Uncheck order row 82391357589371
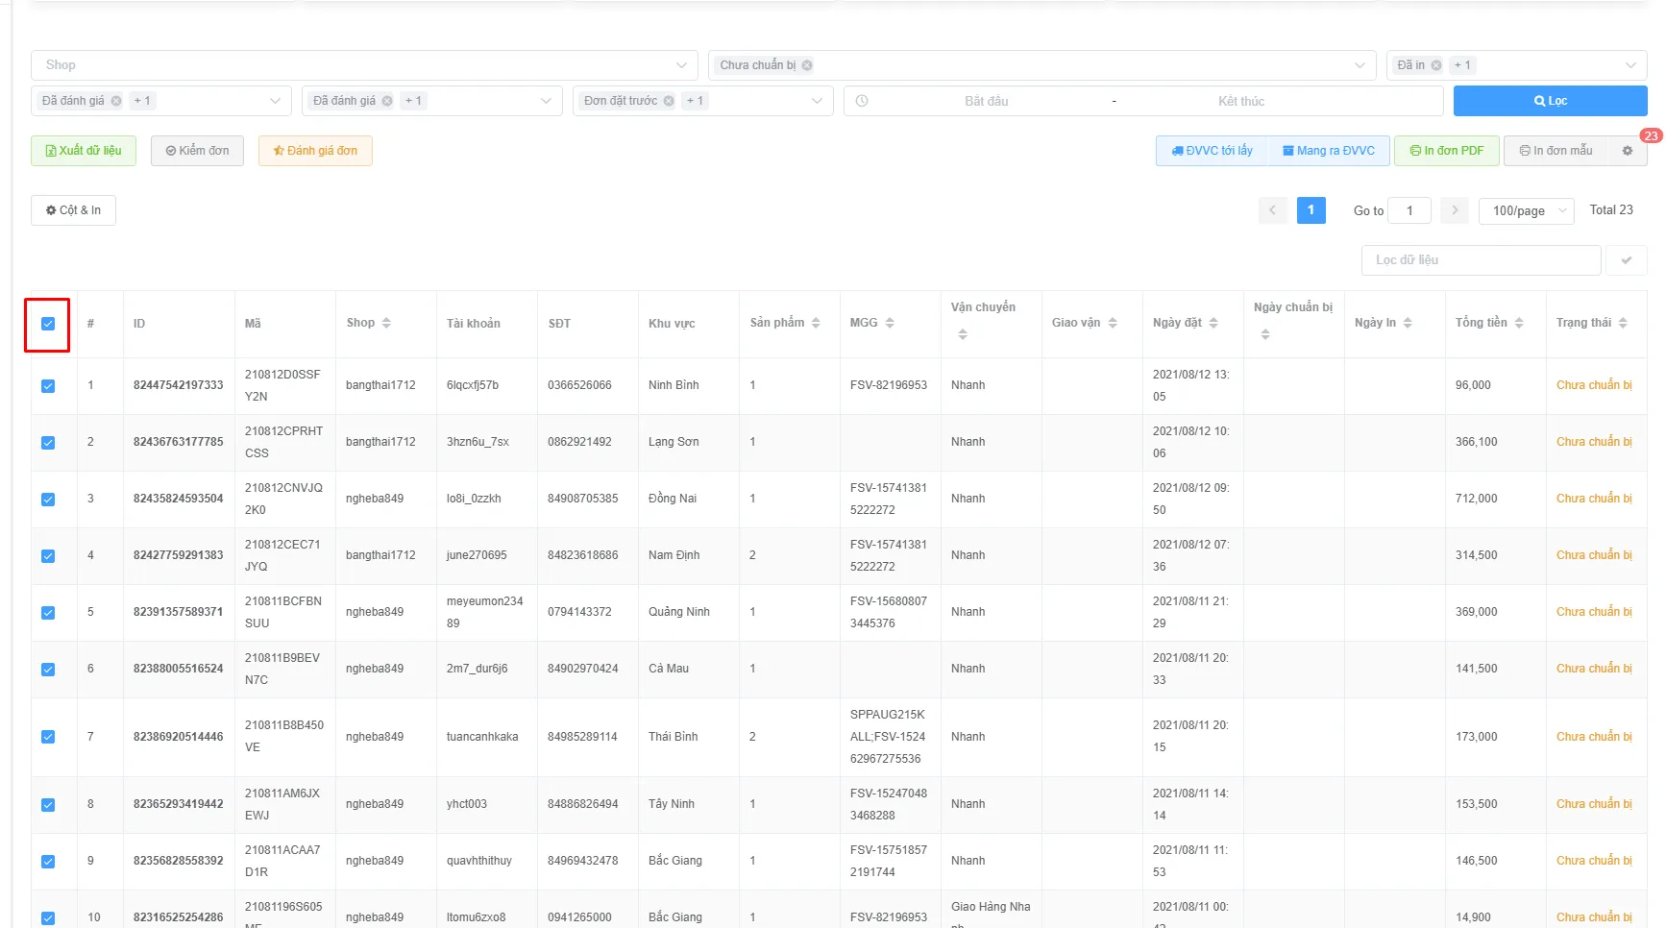 point(48,613)
